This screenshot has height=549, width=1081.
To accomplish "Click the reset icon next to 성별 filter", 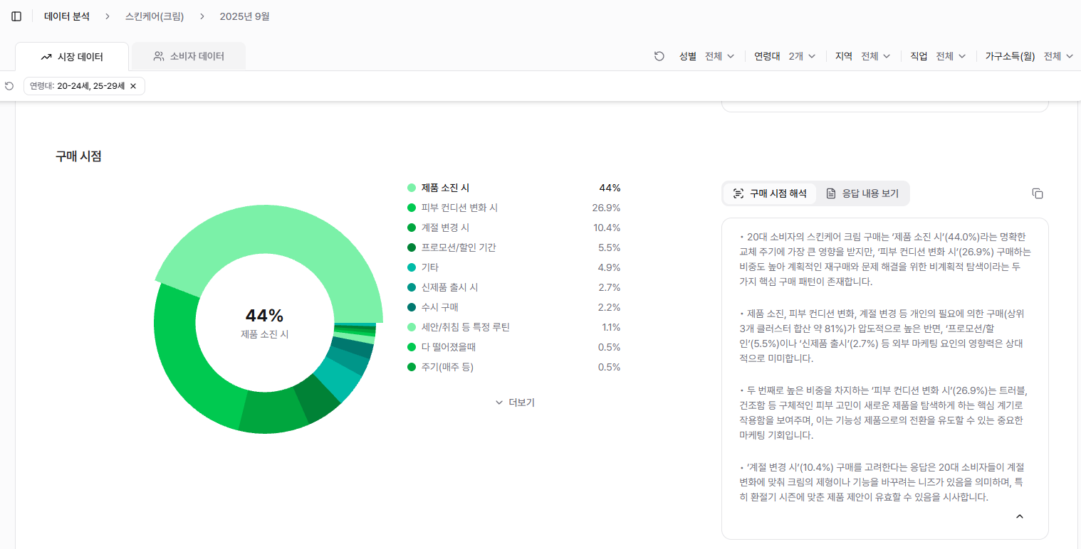I will (659, 55).
